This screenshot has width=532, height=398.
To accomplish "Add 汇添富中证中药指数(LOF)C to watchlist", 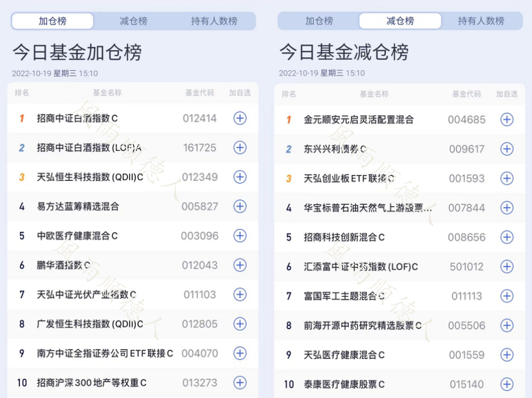I will 507,267.
